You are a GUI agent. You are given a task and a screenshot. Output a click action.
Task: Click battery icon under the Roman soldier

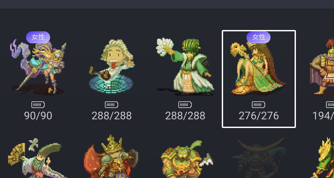(330, 105)
